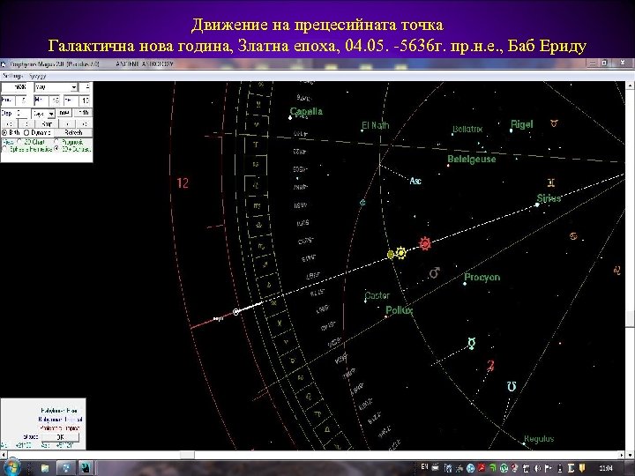This screenshot has height=476, width=635.
Task: Open the Windows Start menu
Action: (x=11, y=467)
